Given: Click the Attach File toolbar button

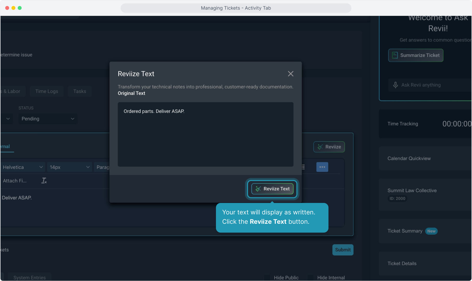Looking at the screenshot, I should [x=15, y=181].
